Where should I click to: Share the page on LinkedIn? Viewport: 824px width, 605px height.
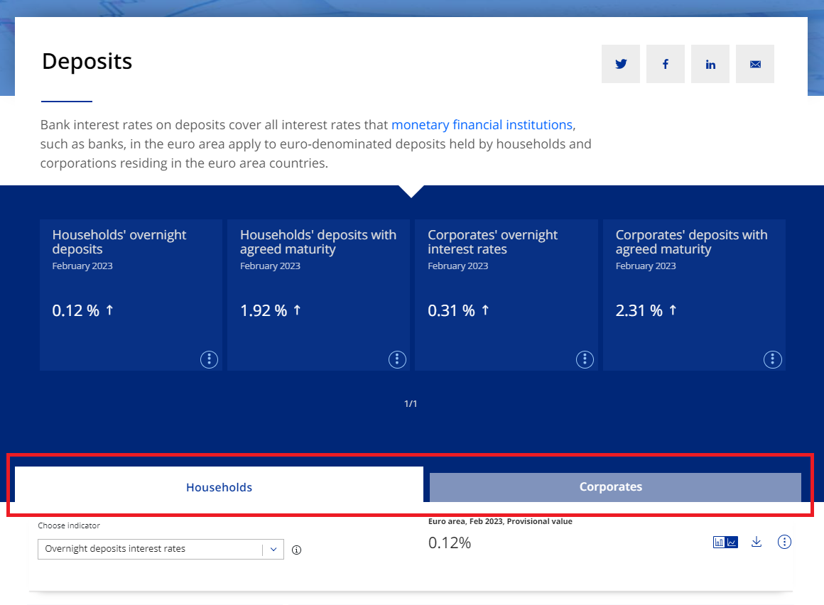[710, 64]
